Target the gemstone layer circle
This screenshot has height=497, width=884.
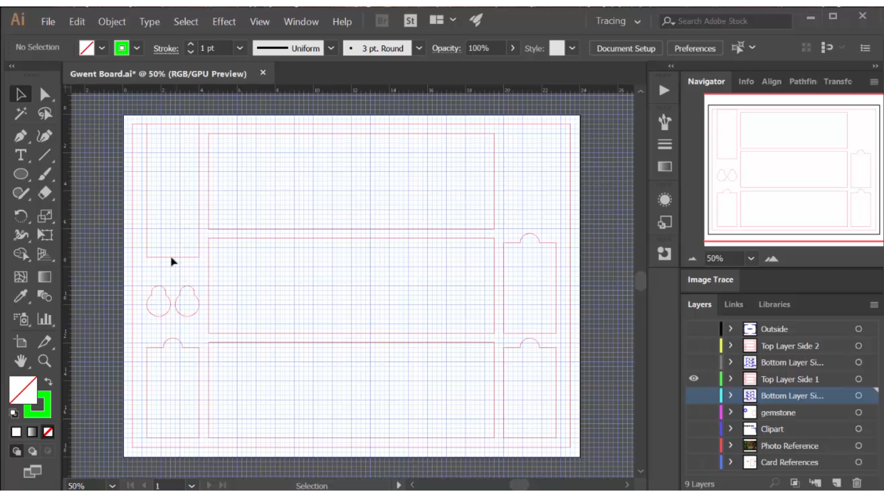(858, 413)
